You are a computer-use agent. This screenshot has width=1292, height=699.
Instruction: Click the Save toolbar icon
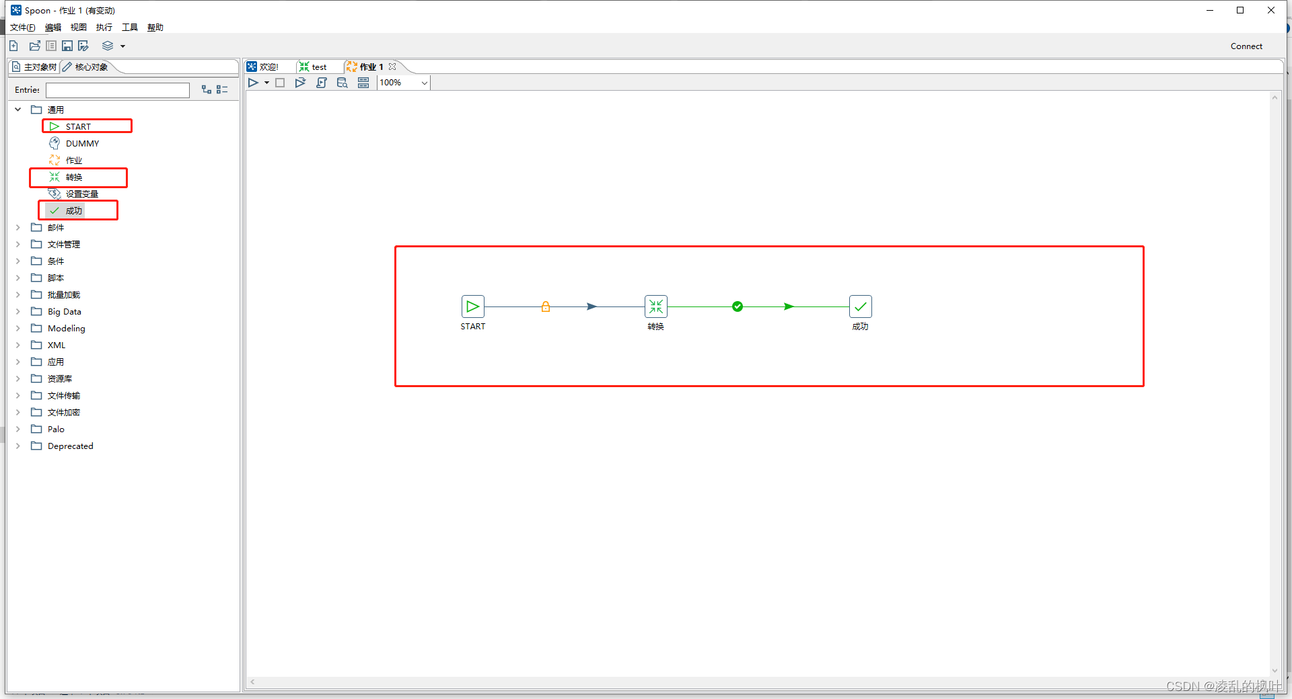click(67, 46)
